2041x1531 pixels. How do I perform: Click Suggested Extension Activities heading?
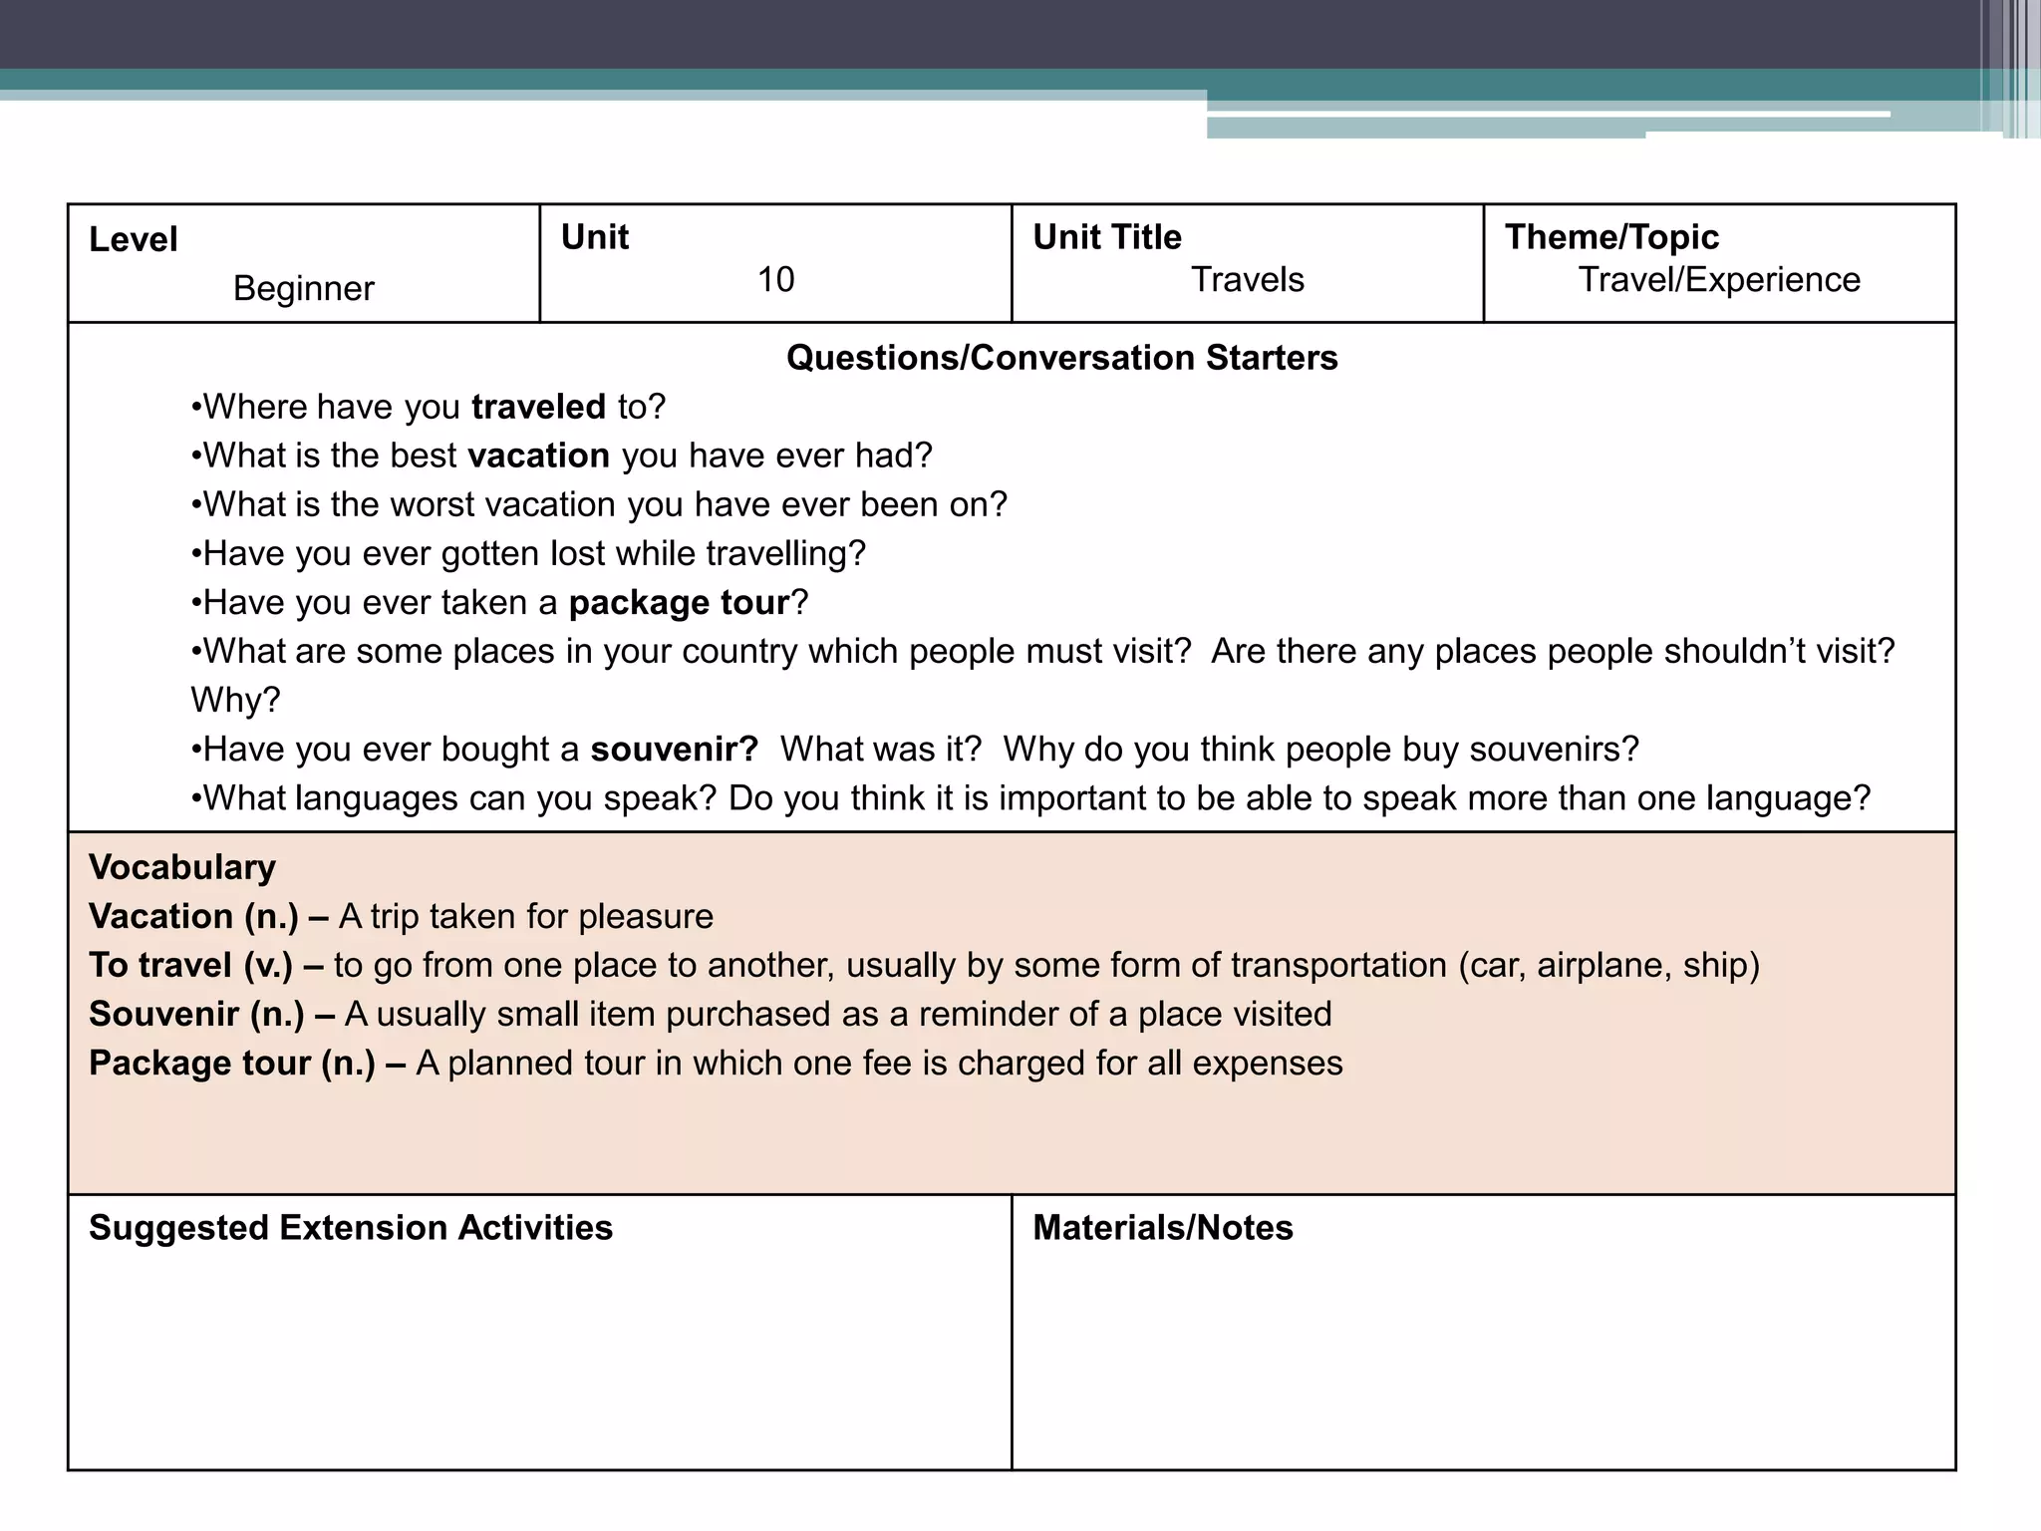coord(350,1228)
